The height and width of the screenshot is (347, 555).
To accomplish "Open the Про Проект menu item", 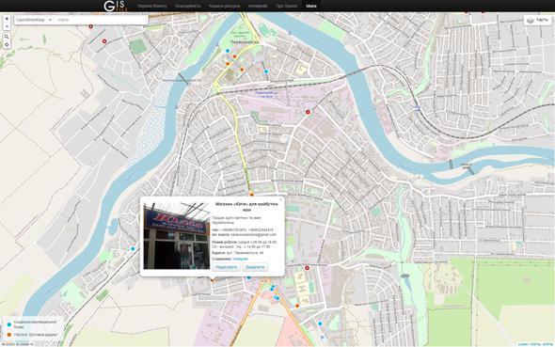I will click(x=286, y=6).
